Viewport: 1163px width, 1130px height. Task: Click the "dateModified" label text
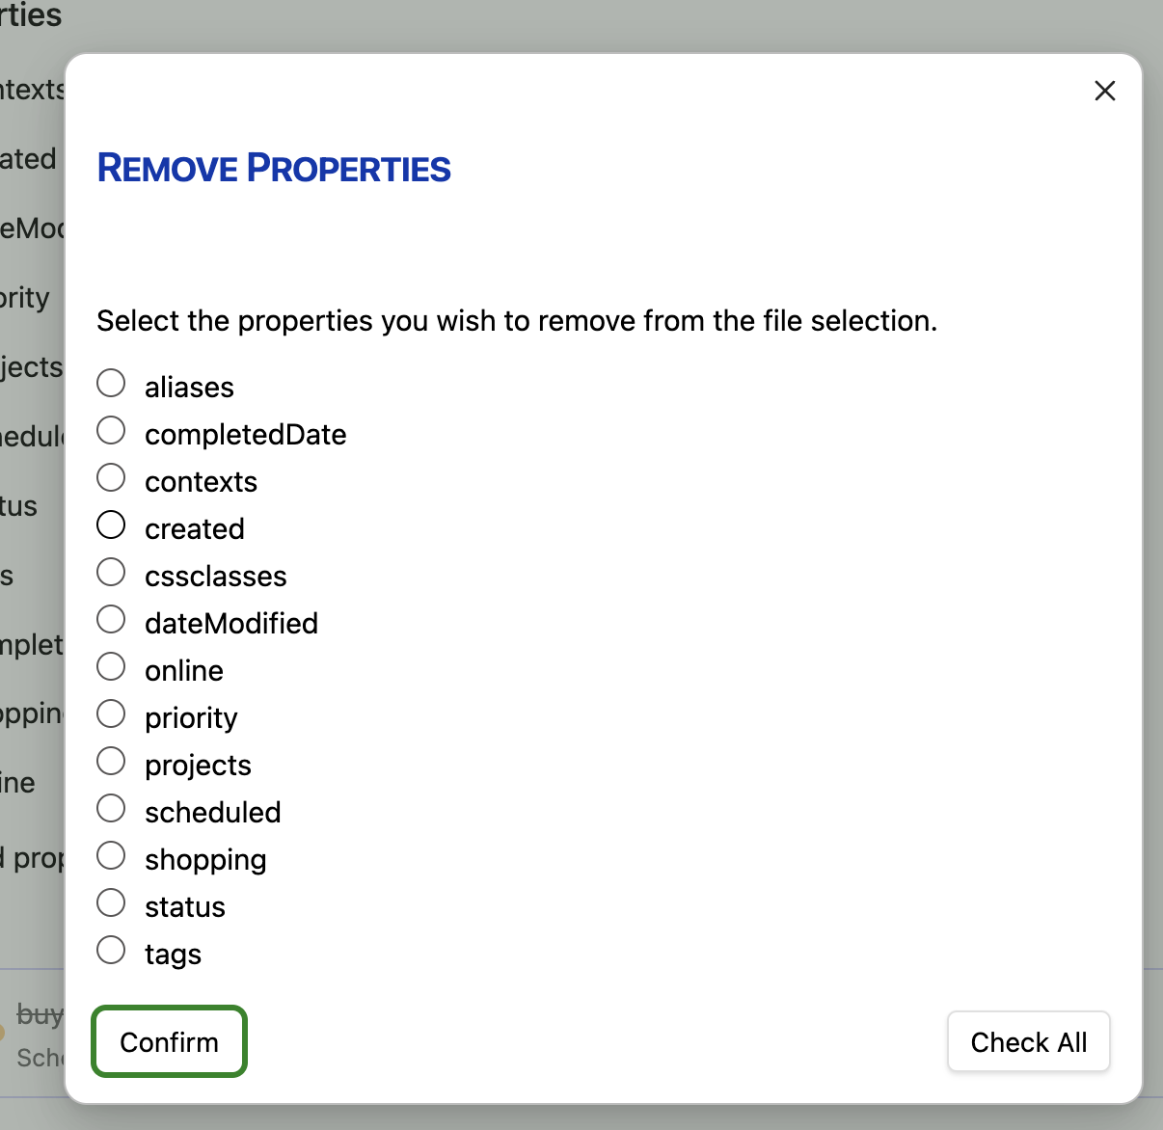230,624
